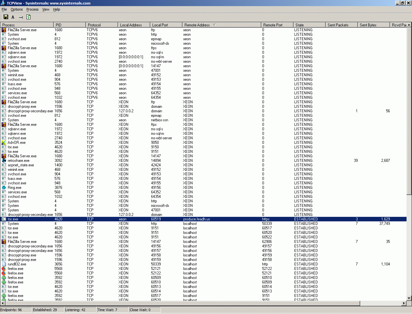Click the 'Close Wait: 0' status bar entry
Viewport: 412px width, 314px height.
click(x=145, y=310)
